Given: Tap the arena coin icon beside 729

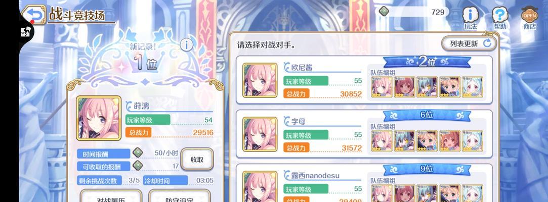Looking at the screenshot, I should point(384,11).
